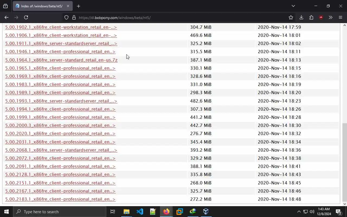Click the scrollbar up arrow
Viewport: 347px width, 217px height.
tap(345, 25)
